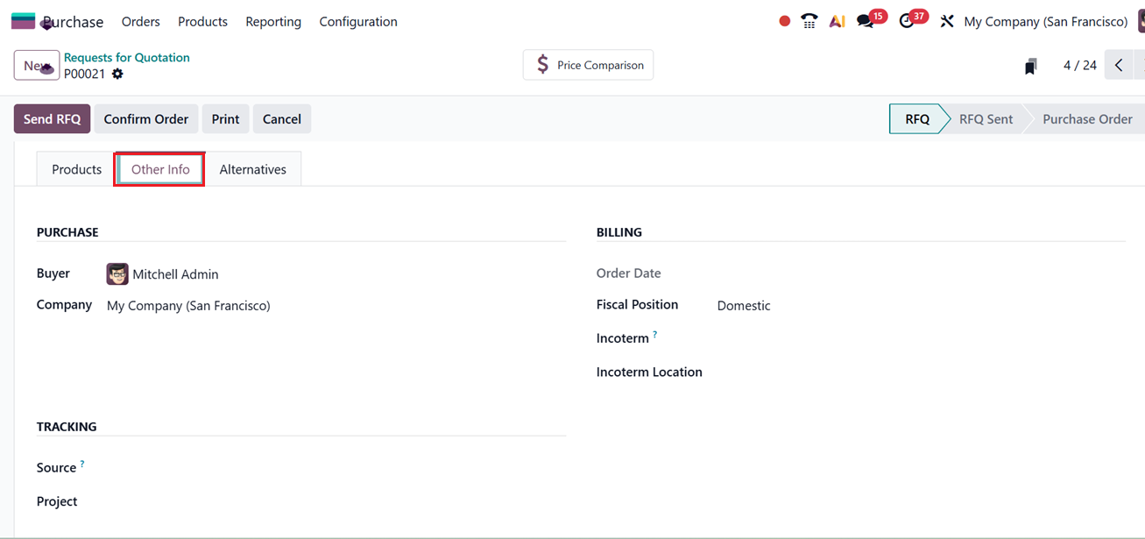Go to previous record arrow
This screenshot has height=539, width=1145.
pos(1119,65)
